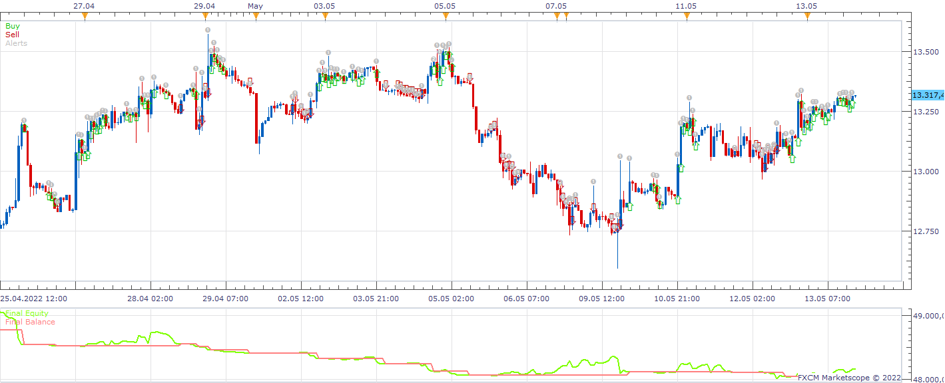Viewport: 945px width, 383px height.
Task: Click the 03.05 21:00 time label
Action: pyautogui.click(x=376, y=299)
